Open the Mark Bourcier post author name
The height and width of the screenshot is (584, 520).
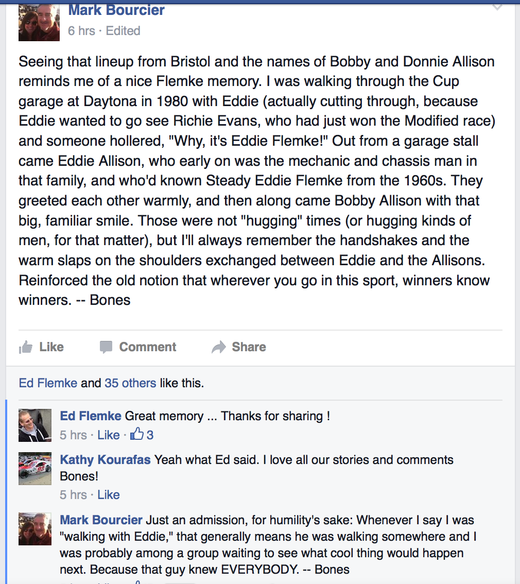[x=116, y=10]
